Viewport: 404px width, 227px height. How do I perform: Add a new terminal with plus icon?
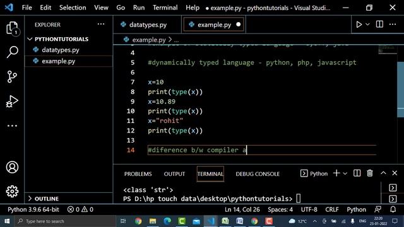pyautogui.click(x=336, y=173)
